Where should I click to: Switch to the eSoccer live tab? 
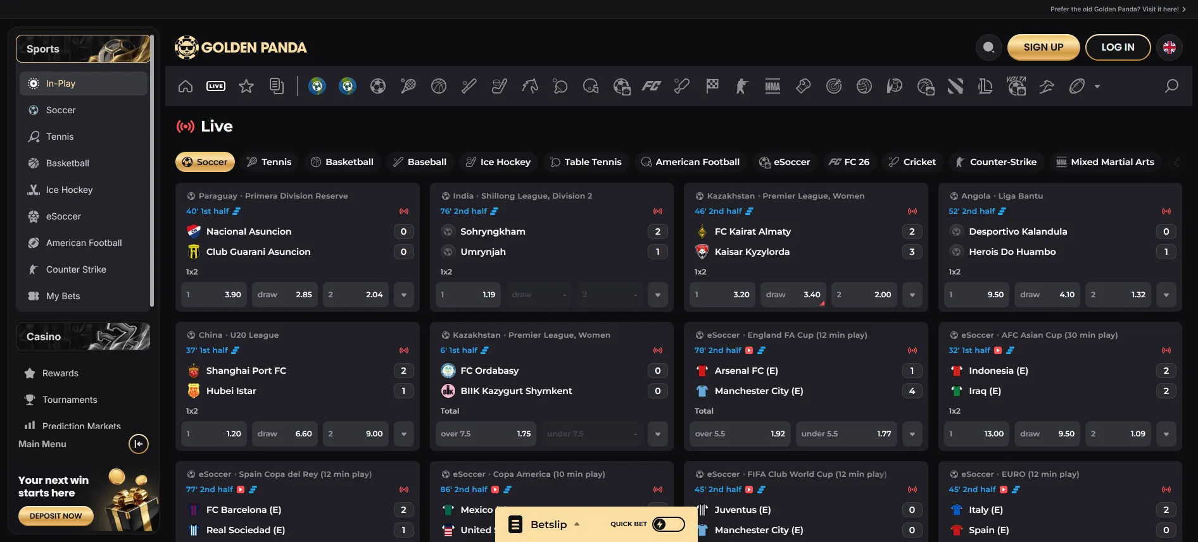click(785, 162)
